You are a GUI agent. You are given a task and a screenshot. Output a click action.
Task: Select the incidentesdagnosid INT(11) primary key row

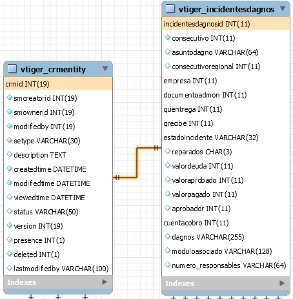click(x=226, y=24)
